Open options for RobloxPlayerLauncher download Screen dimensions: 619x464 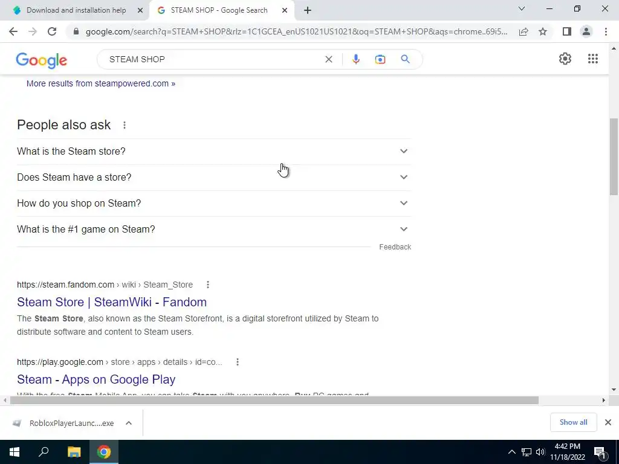coord(129,423)
